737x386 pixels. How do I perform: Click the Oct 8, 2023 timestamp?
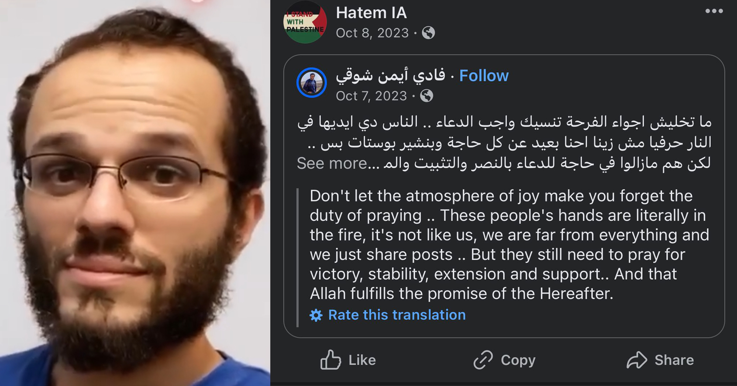click(x=372, y=33)
